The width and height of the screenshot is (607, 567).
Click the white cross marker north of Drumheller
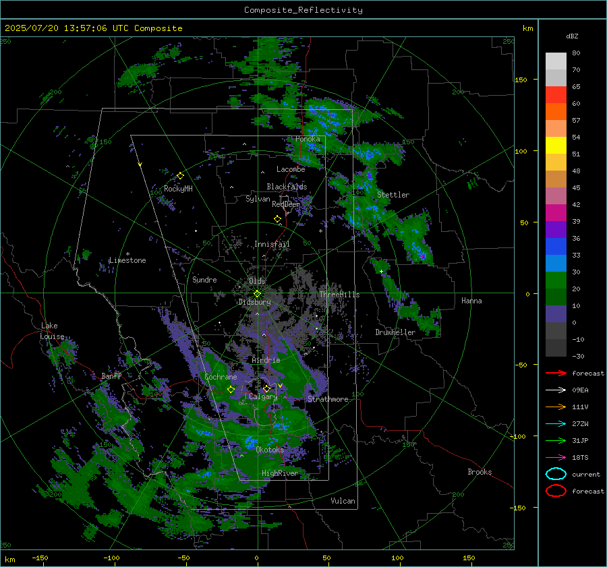coord(381,272)
